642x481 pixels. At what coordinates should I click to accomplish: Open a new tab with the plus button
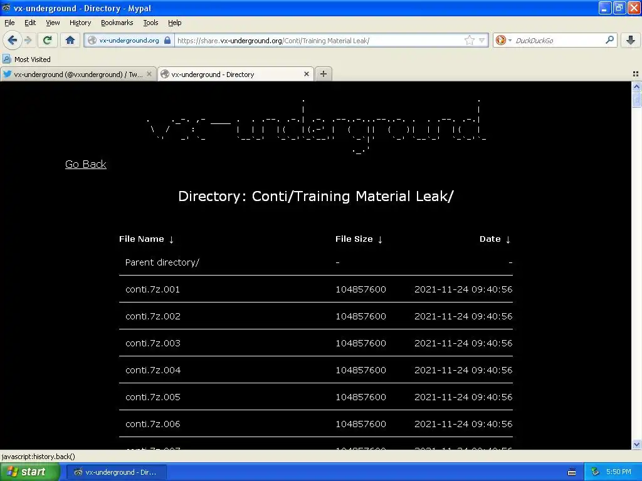coord(324,74)
